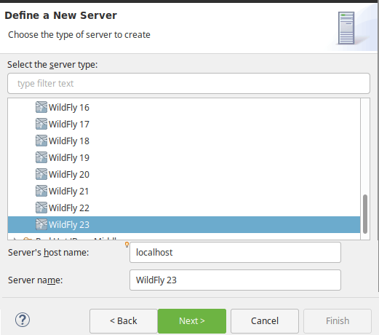Open help with the question mark icon

coord(23,320)
